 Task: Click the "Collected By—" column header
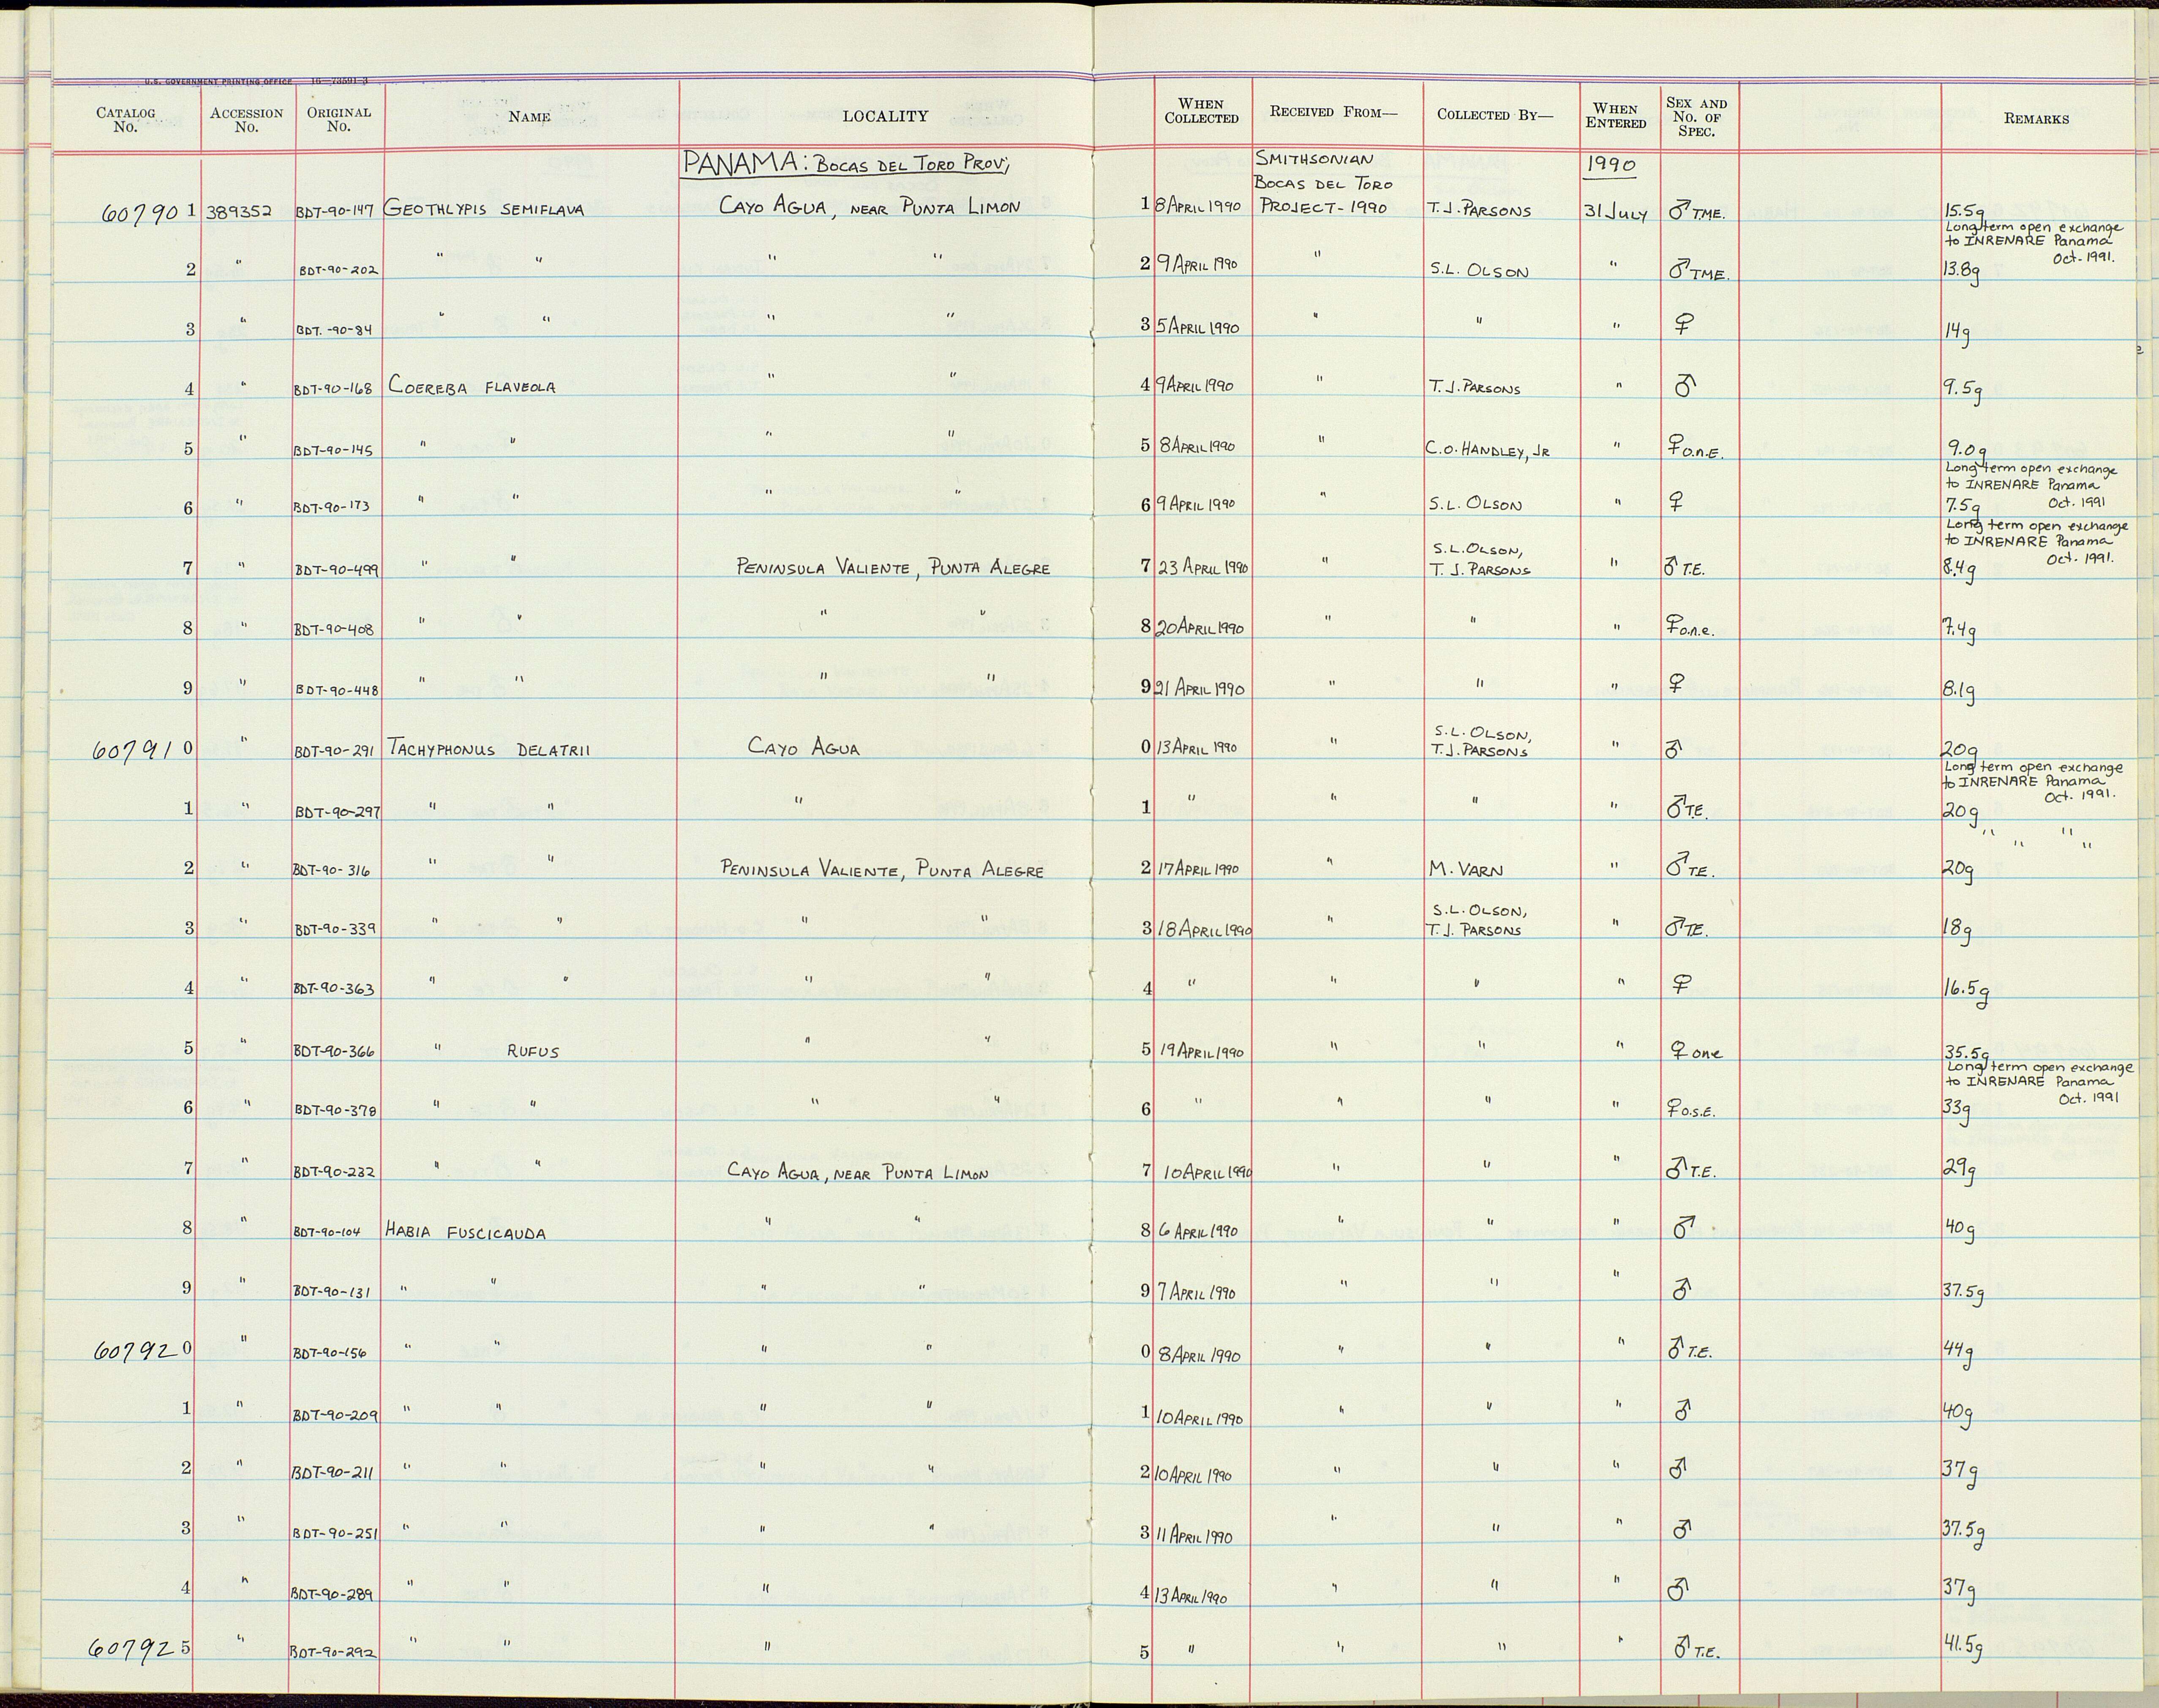pos(1495,114)
